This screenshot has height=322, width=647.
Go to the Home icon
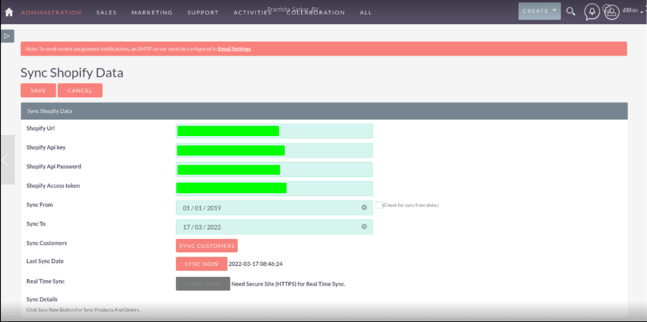tap(9, 12)
